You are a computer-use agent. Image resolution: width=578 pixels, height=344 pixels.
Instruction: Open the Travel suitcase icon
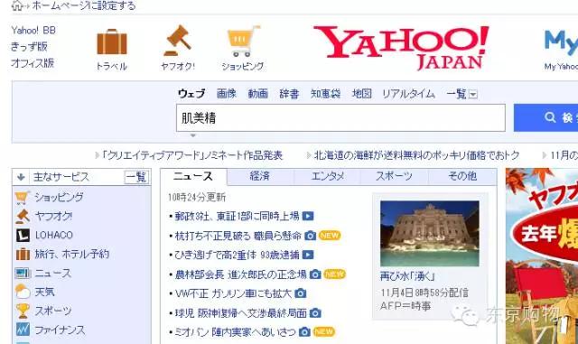point(112,42)
